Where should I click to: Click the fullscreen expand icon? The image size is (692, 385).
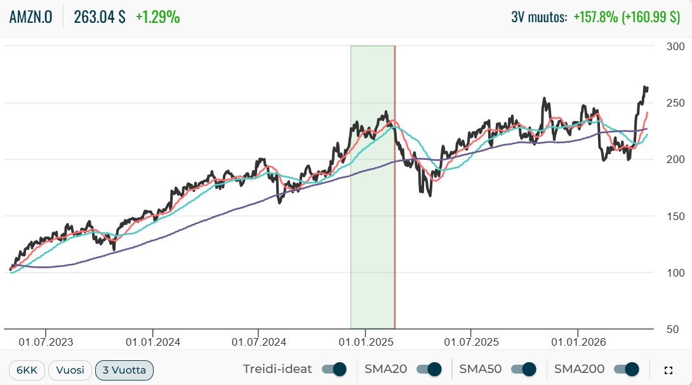668,370
